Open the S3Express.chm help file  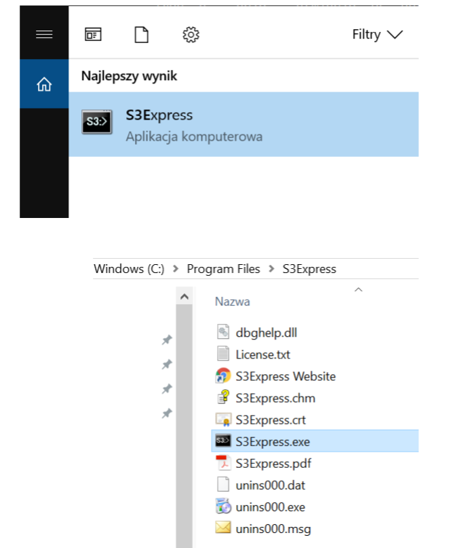(275, 398)
